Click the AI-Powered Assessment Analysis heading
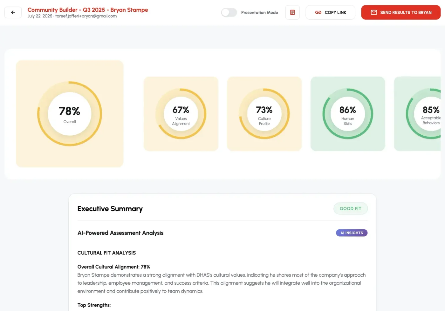Screen dimensions: 445x311 [120, 233]
